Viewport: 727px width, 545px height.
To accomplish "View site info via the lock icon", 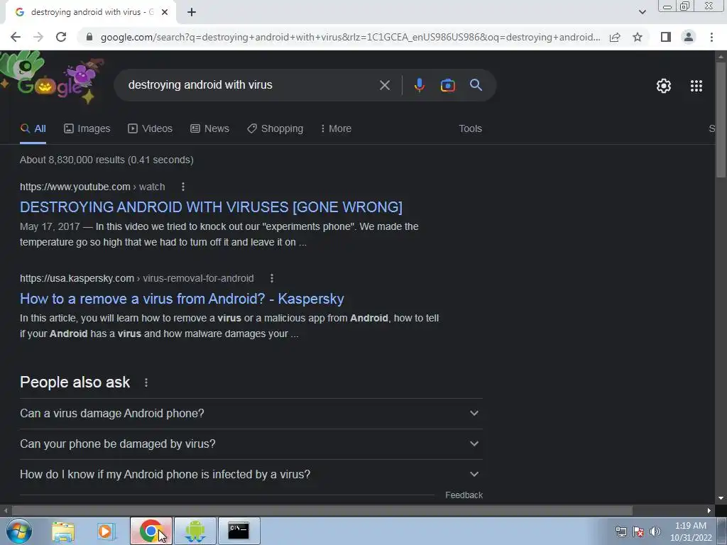I will (x=89, y=37).
